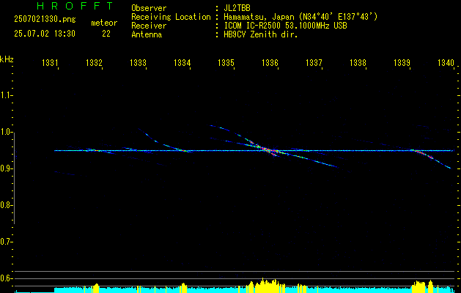Click the Hamamatsu, Japan location text
The height and width of the screenshot is (293, 461).
point(300,17)
